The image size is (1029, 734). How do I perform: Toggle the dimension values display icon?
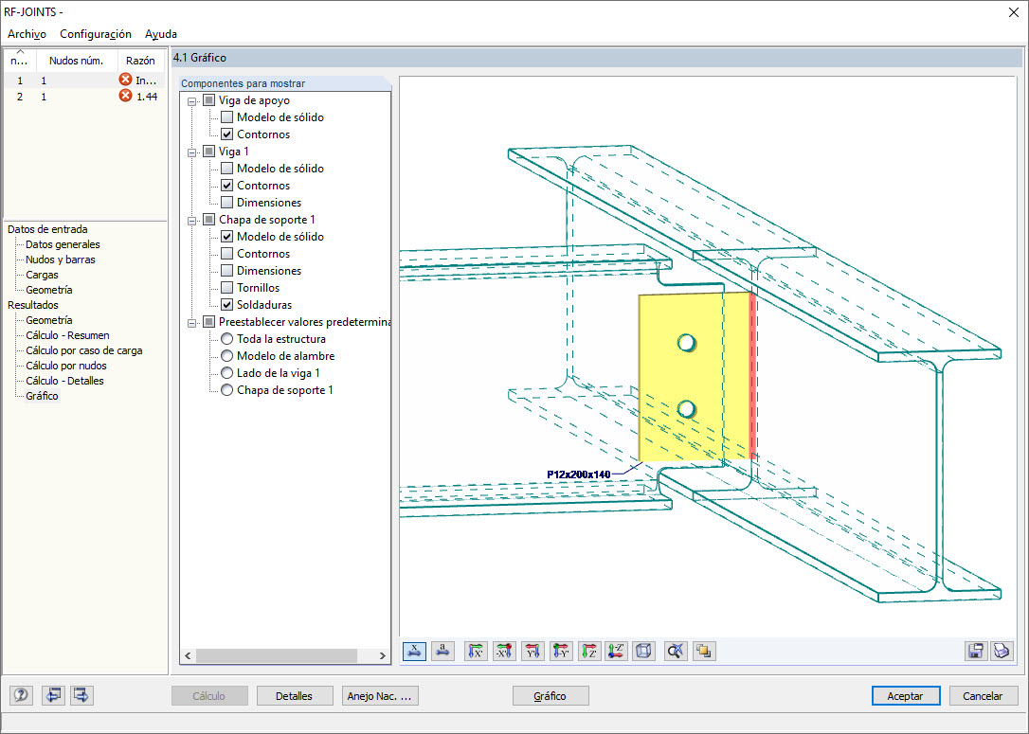(414, 652)
